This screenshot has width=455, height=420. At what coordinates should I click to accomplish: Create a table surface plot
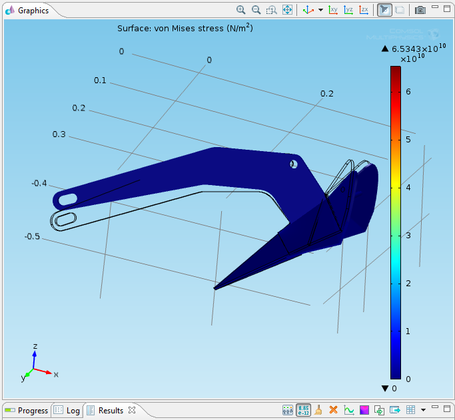click(x=364, y=410)
